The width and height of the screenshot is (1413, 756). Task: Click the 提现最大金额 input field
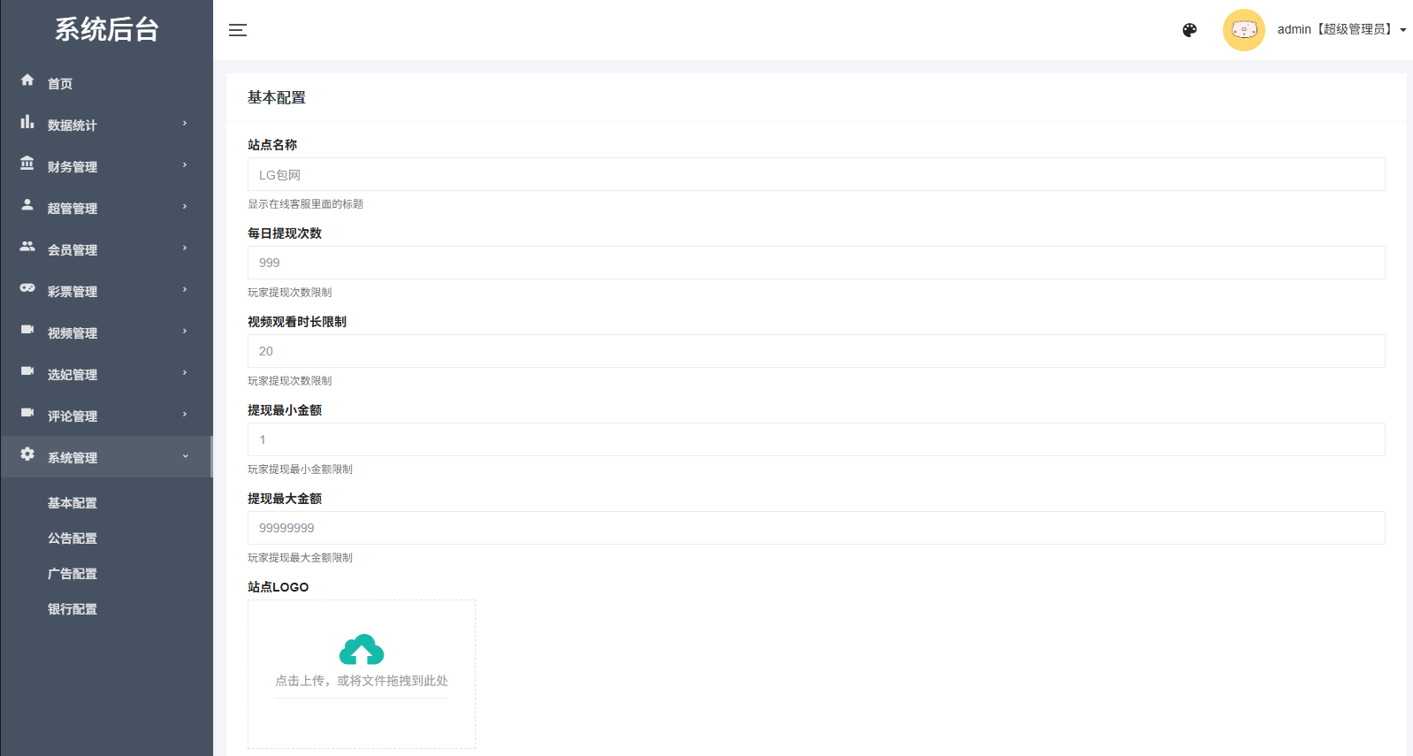815,528
